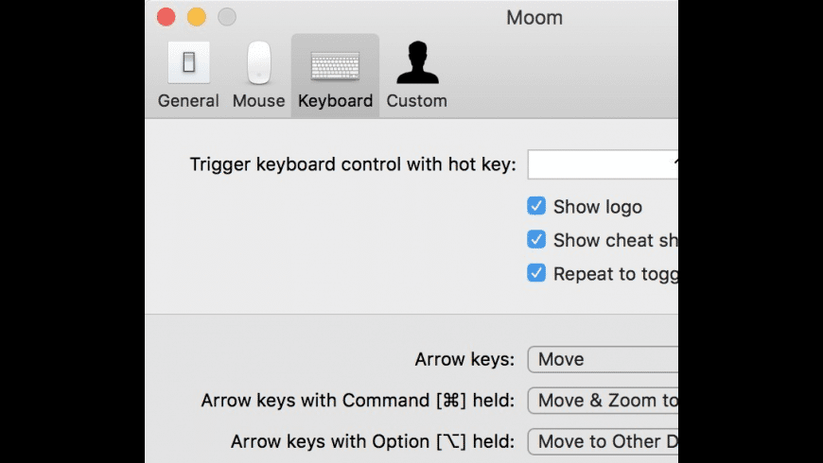Click the Keyboard tab label text
The image size is (823, 463).
(336, 101)
